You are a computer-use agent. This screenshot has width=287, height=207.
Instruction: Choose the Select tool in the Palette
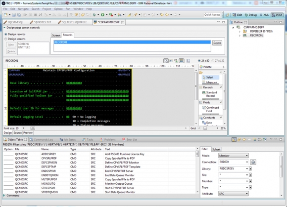210,77
